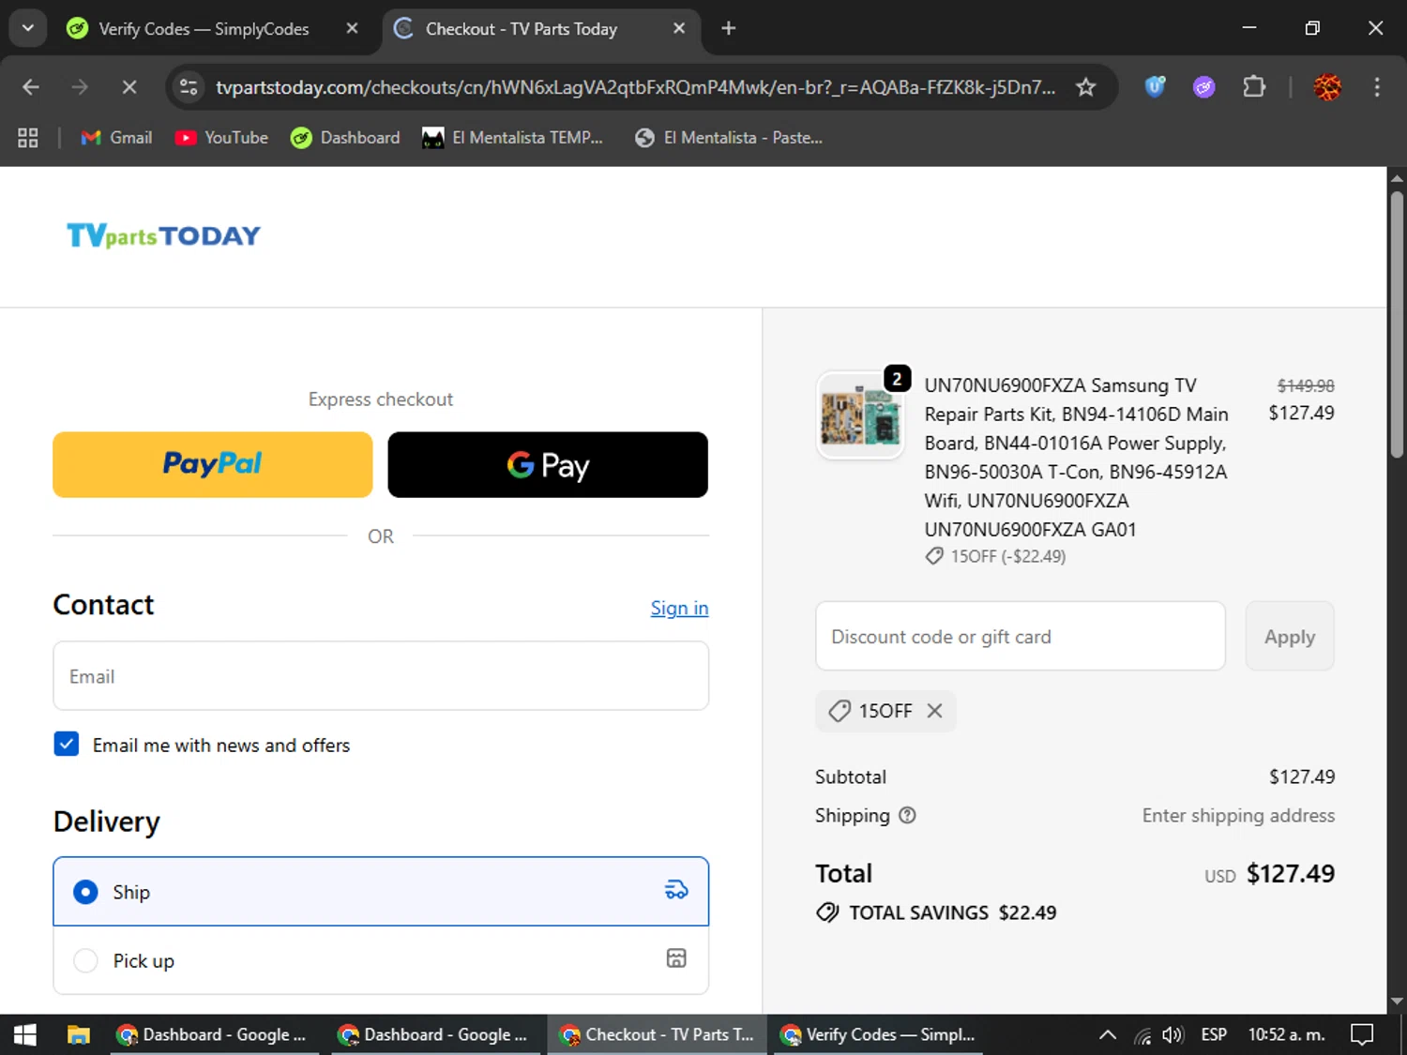Switch to Verify Codes taskbar window
1407x1055 pixels.
coord(878,1034)
